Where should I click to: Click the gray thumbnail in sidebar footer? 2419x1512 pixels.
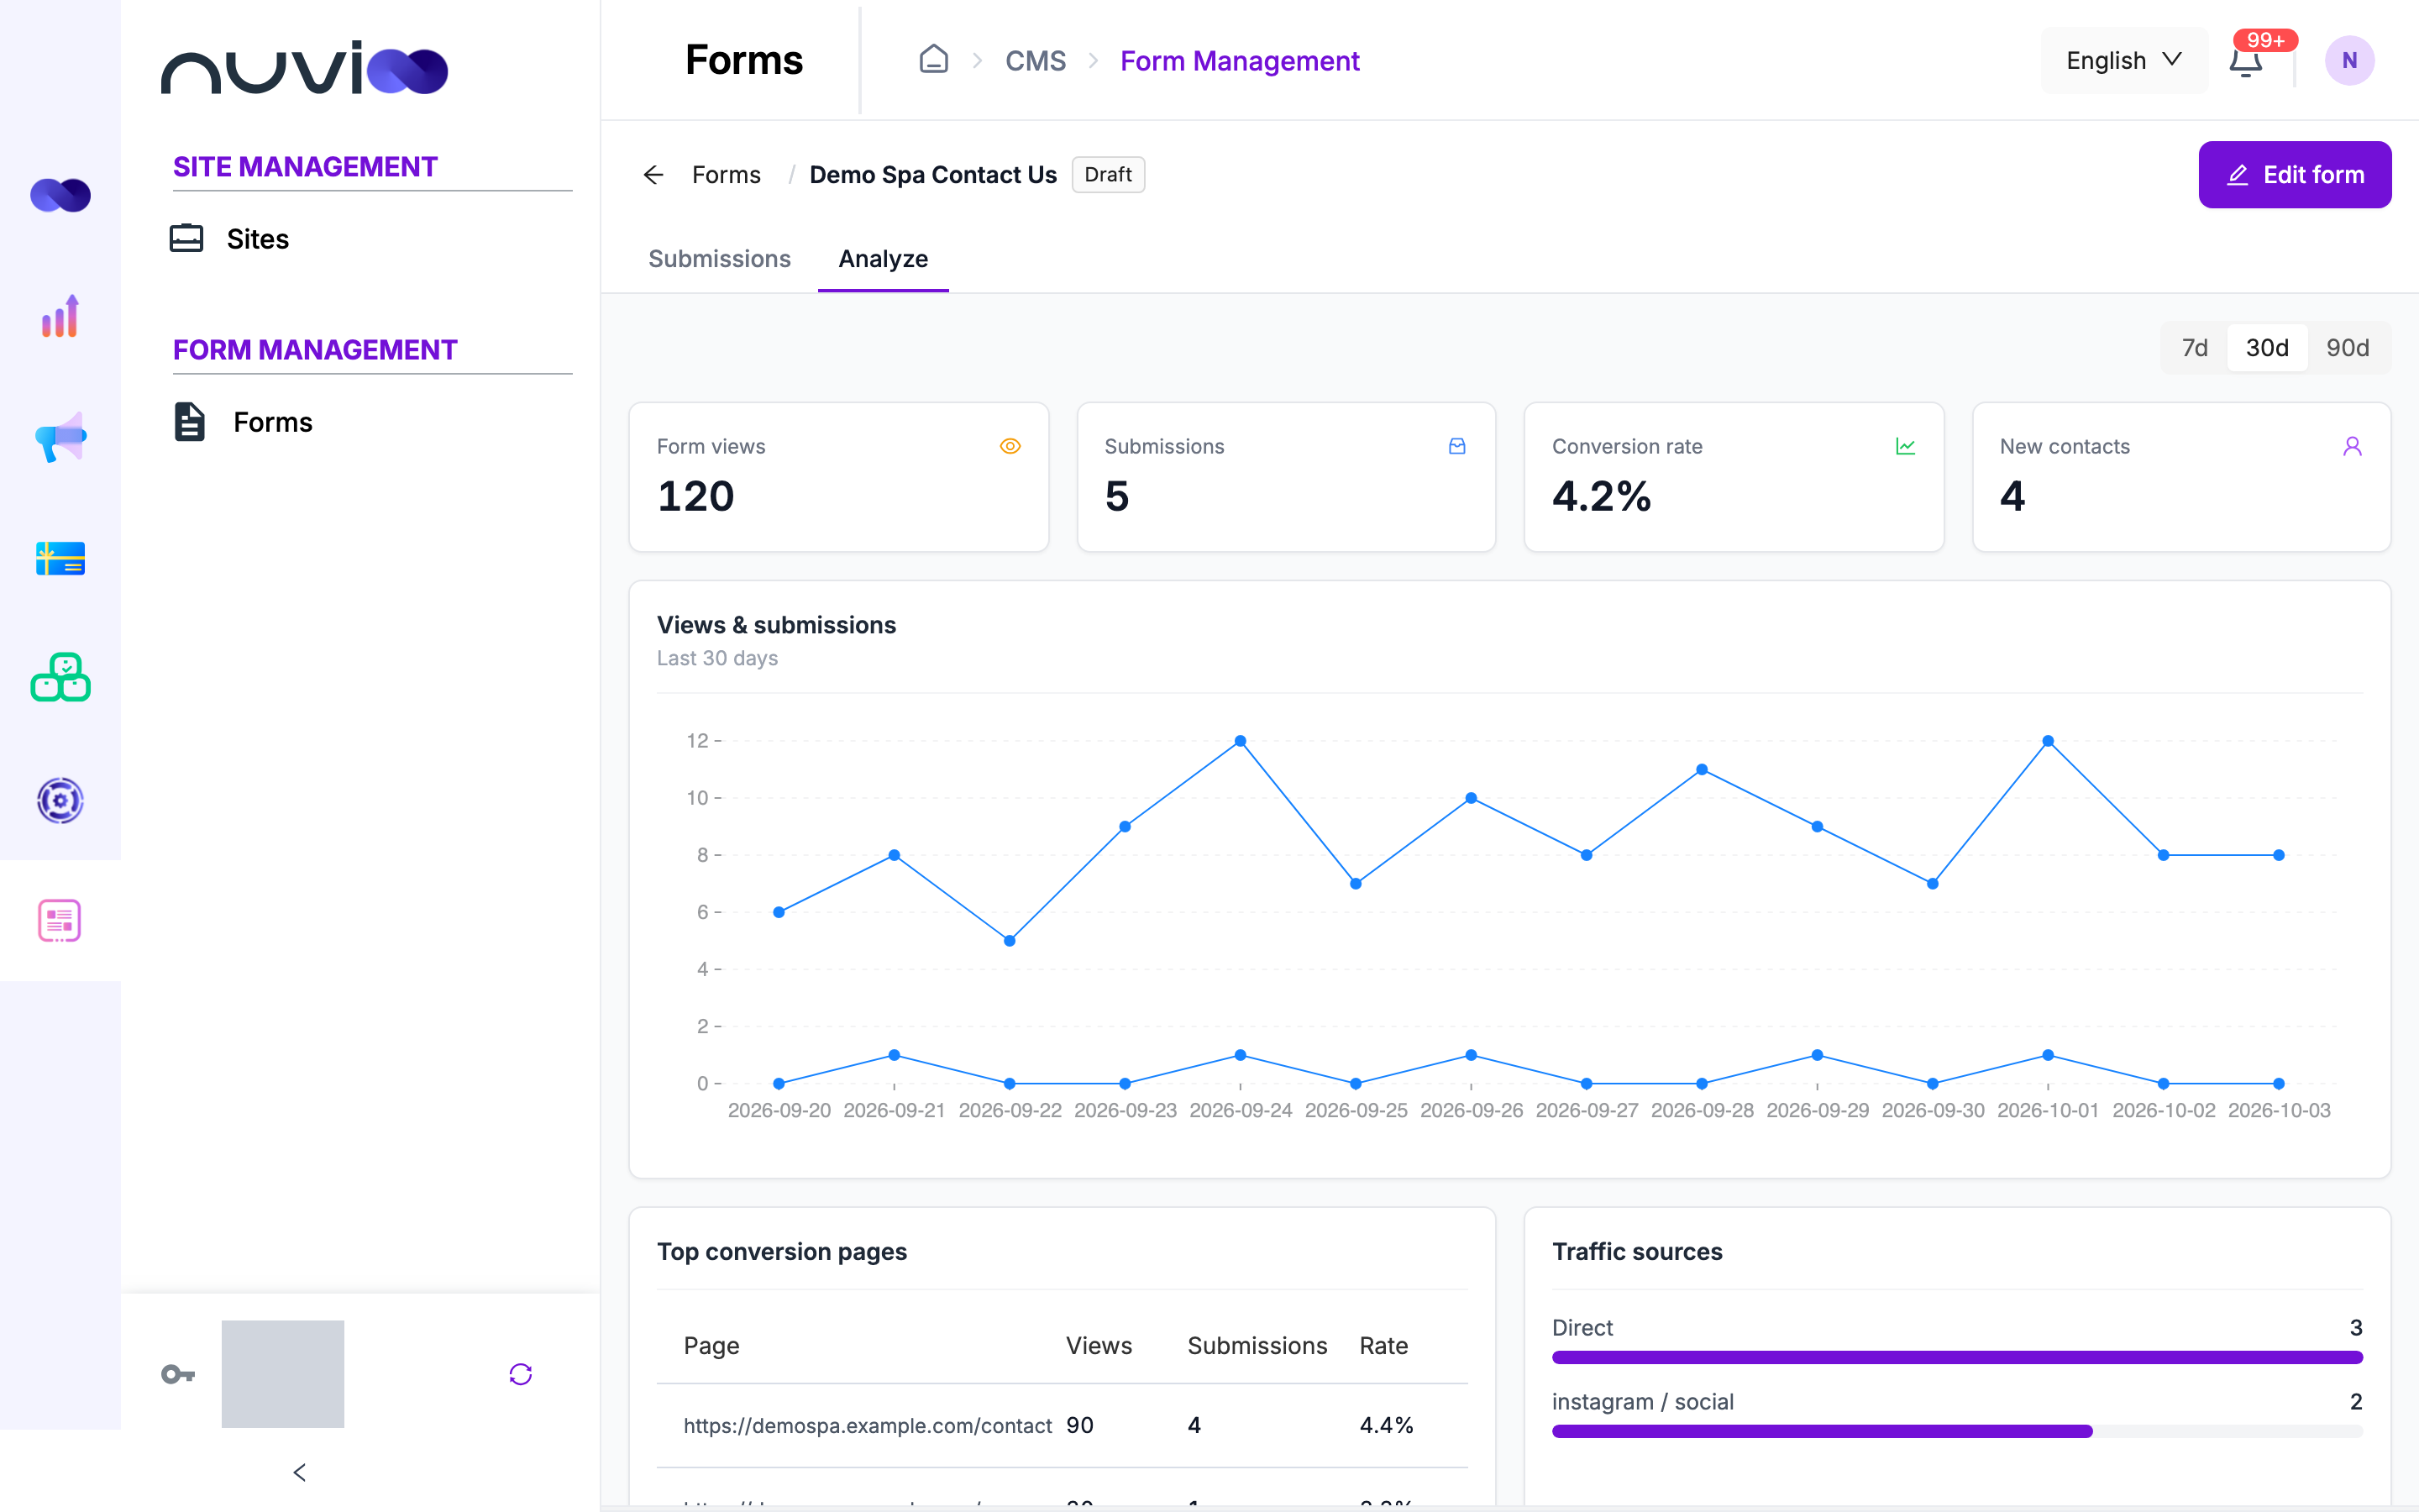coord(283,1374)
